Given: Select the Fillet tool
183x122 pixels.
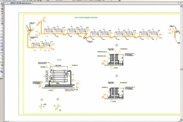Looking at the screenshot, I should pyautogui.click(x=2, y=59).
